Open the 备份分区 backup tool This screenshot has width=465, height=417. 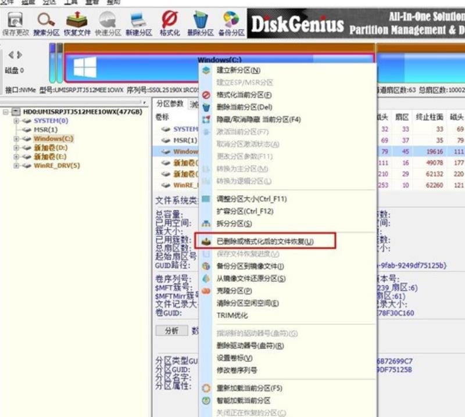pyautogui.click(x=231, y=24)
